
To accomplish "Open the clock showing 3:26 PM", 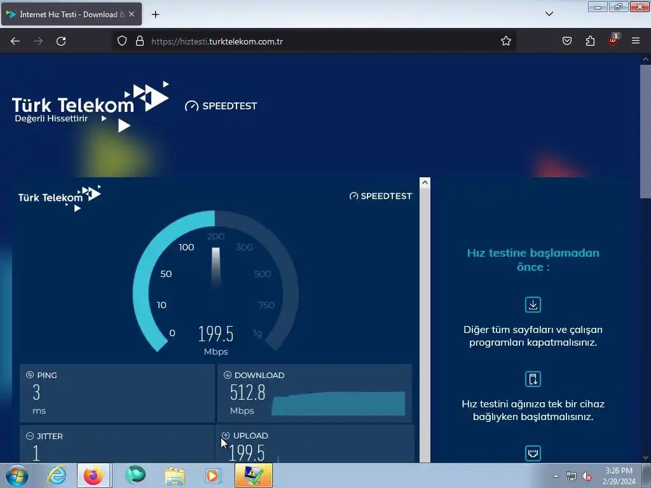I will point(619,475).
